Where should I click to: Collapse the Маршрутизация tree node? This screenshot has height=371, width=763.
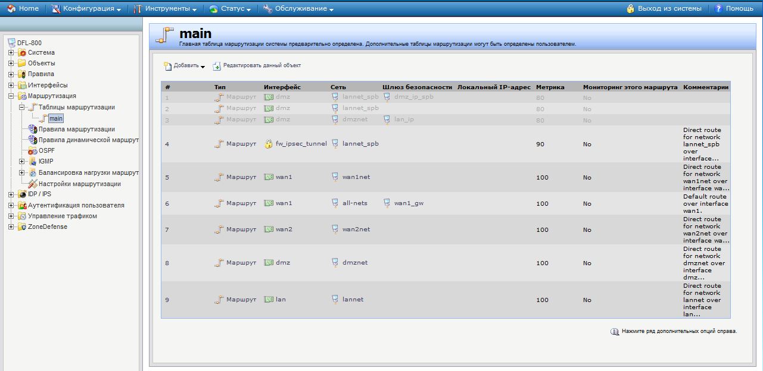[11, 96]
